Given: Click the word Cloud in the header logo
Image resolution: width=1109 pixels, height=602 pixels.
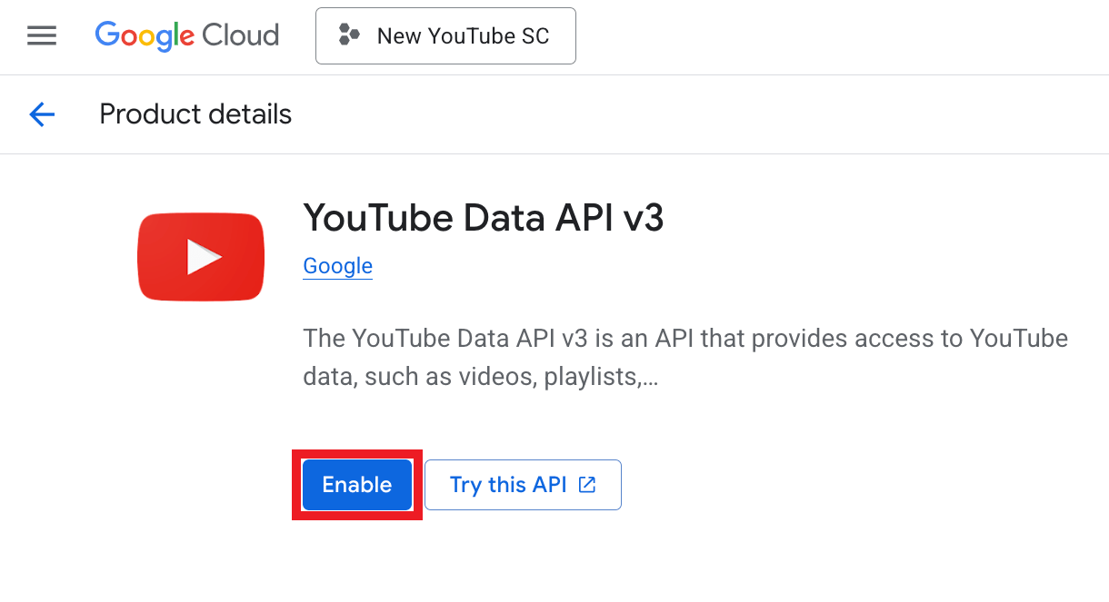Looking at the screenshot, I should point(241,35).
